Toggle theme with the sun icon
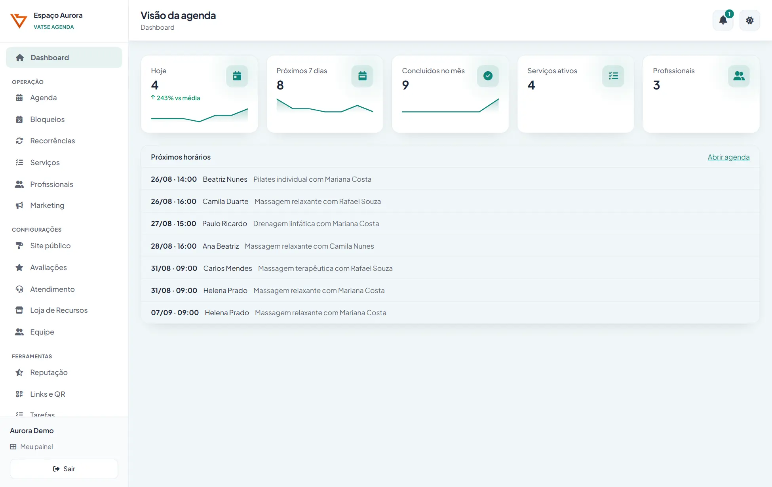This screenshot has width=772, height=487. (x=749, y=20)
